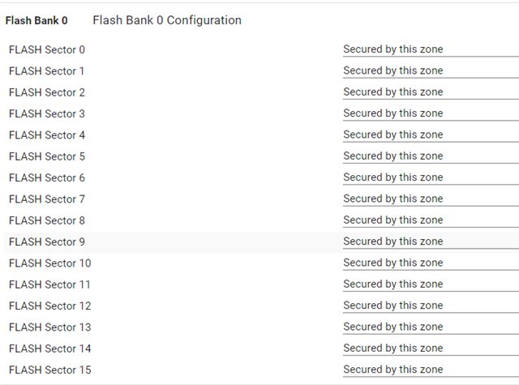The width and height of the screenshot is (519, 385).
Task: Open FLASH Sector 7 security dropdown
Action: 430,199
